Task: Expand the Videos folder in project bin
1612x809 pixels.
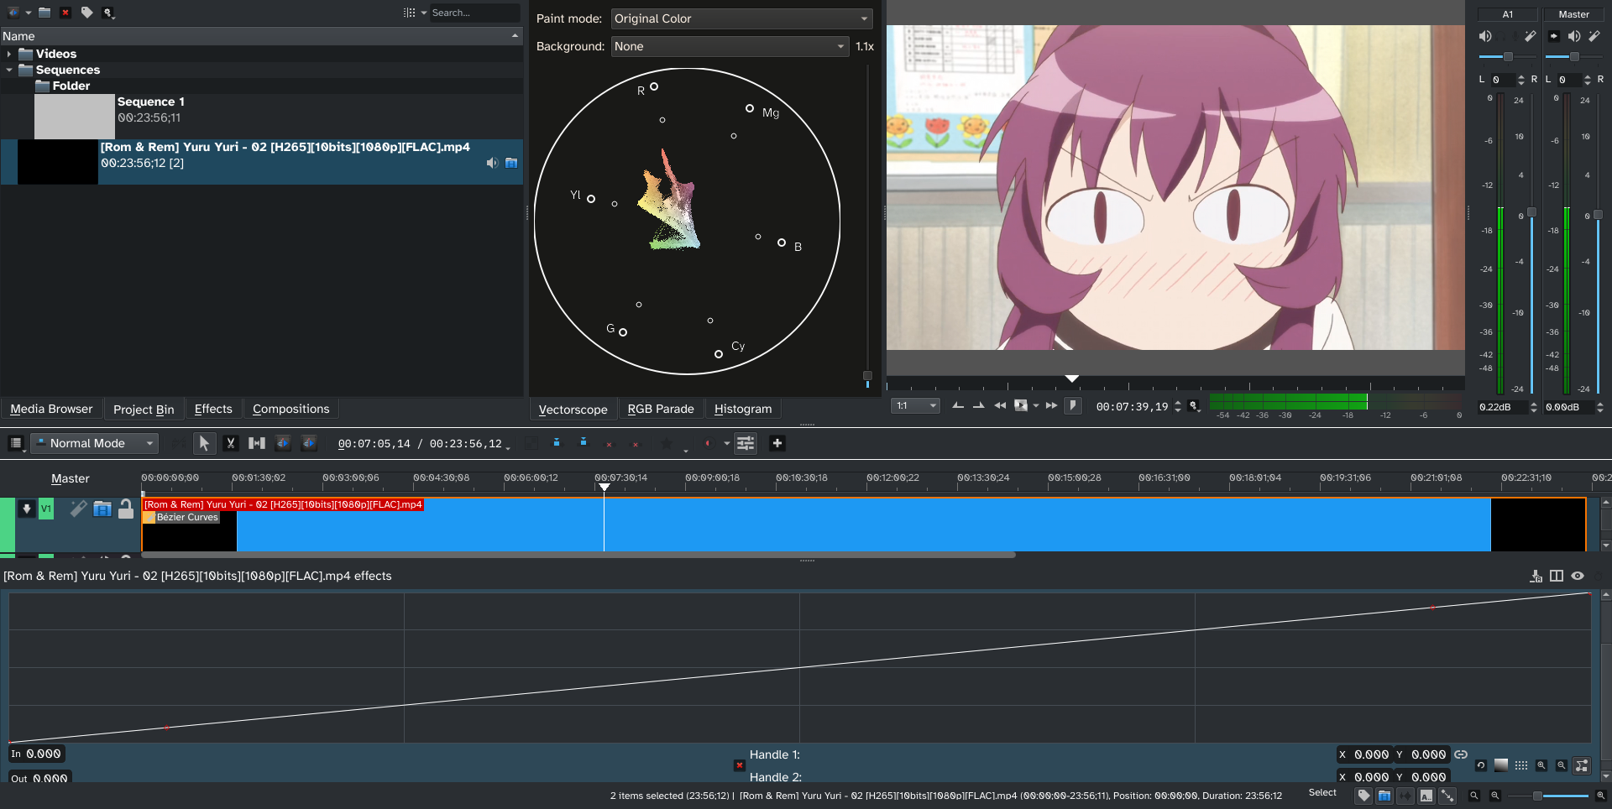Action: click(x=9, y=54)
